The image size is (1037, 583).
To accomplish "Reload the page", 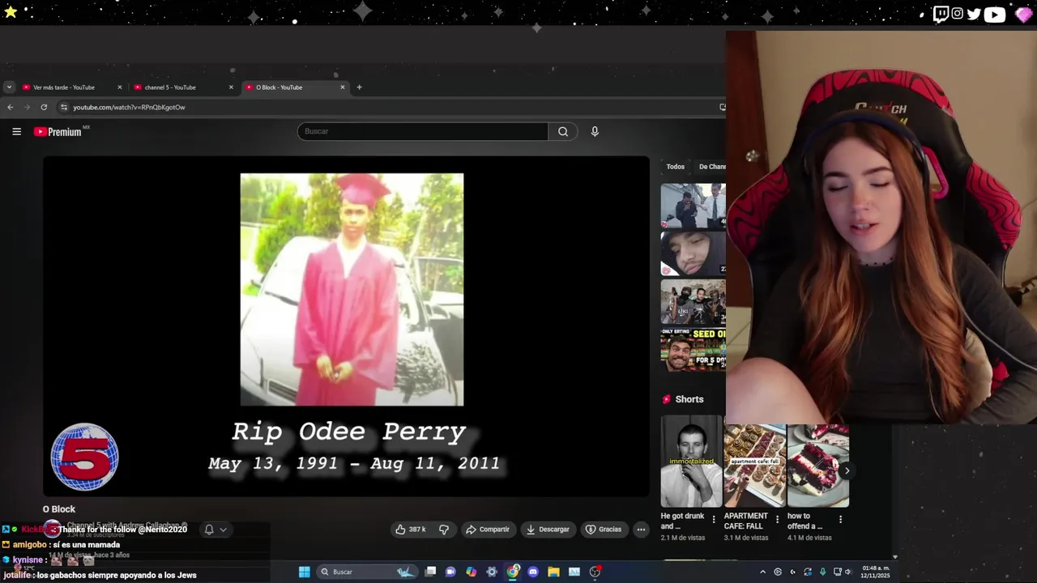I will [x=44, y=107].
